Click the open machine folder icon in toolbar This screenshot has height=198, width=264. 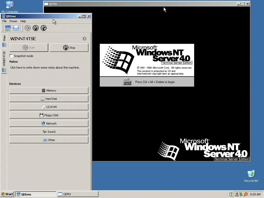tap(16, 28)
